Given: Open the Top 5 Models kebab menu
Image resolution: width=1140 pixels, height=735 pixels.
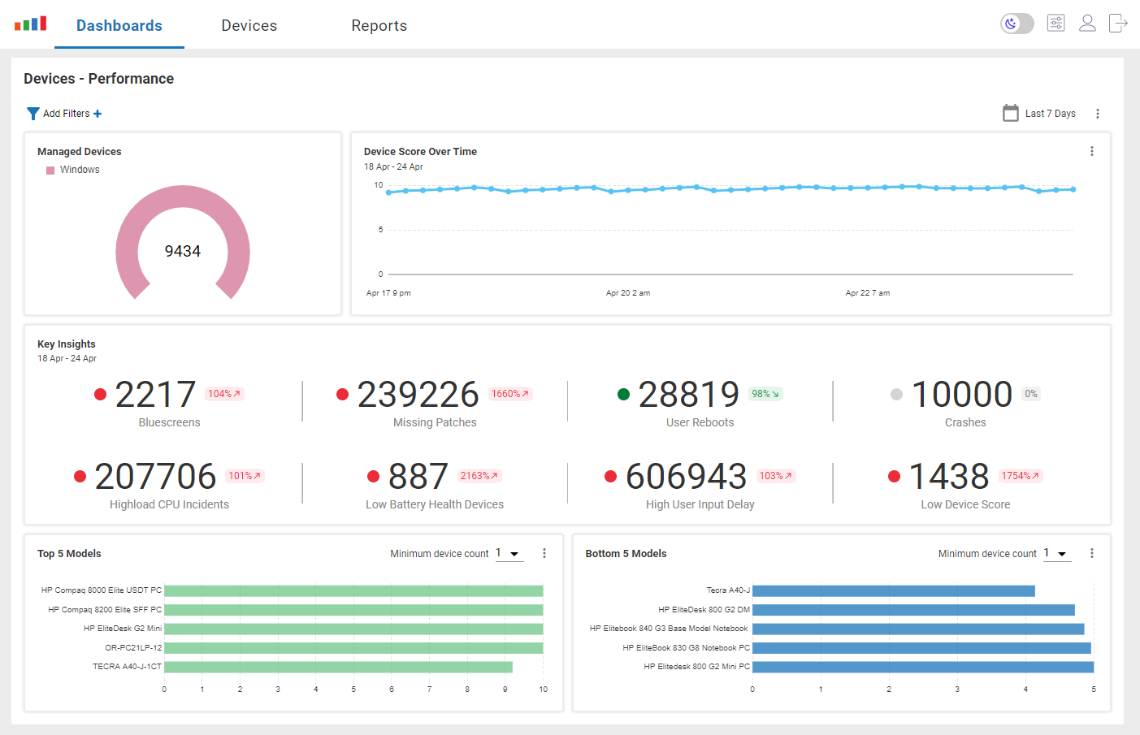Looking at the screenshot, I should [x=544, y=553].
